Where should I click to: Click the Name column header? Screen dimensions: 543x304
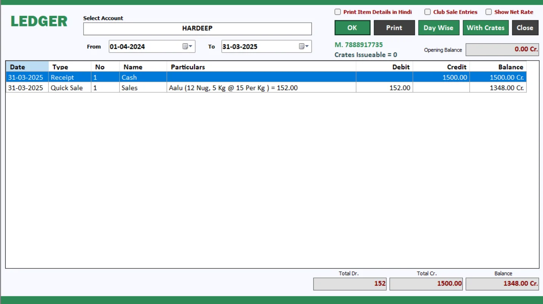(143, 67)
